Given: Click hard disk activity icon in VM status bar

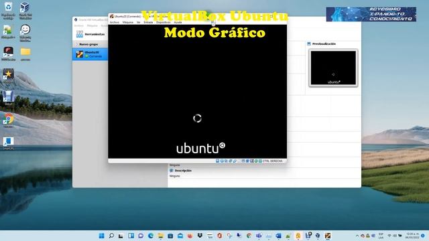Looking at the screenshot, I should 217,161.
